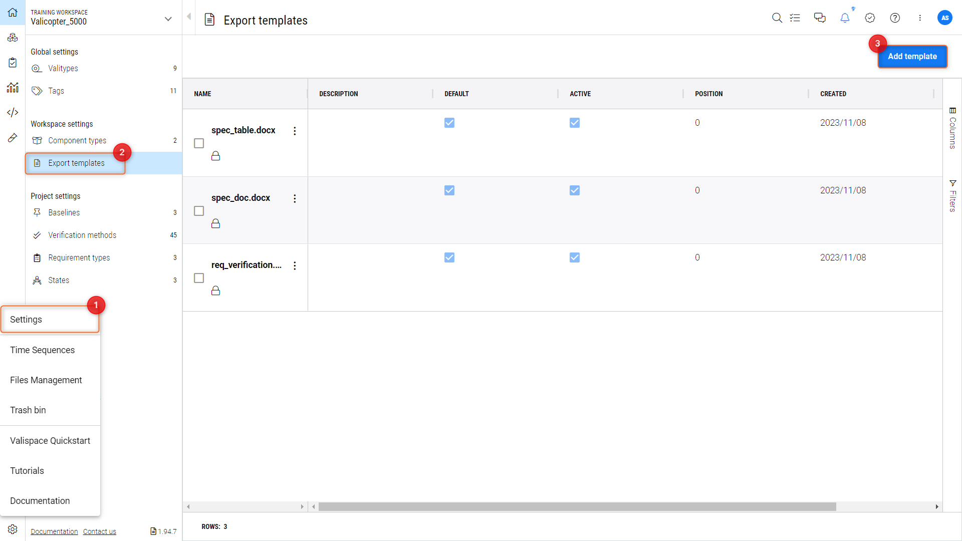Toggle Active checkbox for spec_doc.docx
The width and height of the screenshot is (962, 541).
click(575, 190)
